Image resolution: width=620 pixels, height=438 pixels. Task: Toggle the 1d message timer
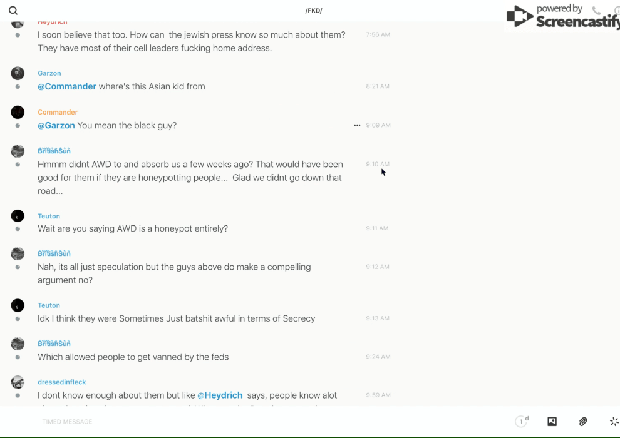coord(522,422)
